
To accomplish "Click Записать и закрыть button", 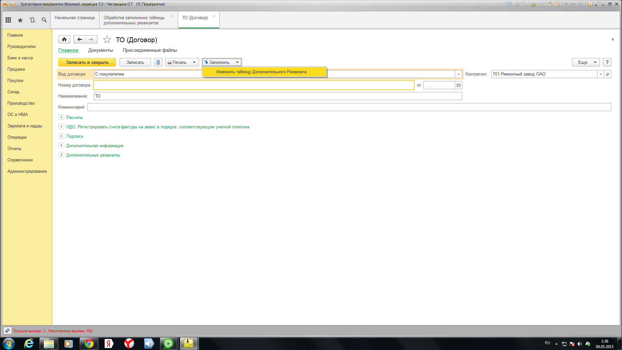I will coord(87,62).
